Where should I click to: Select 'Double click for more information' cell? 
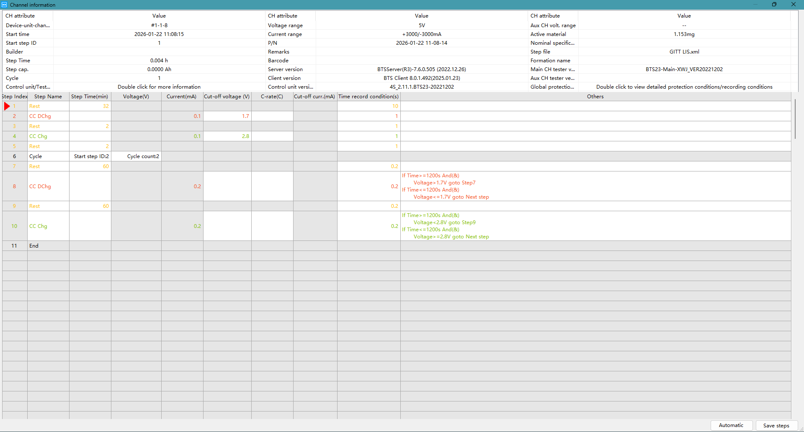point(159,87)
